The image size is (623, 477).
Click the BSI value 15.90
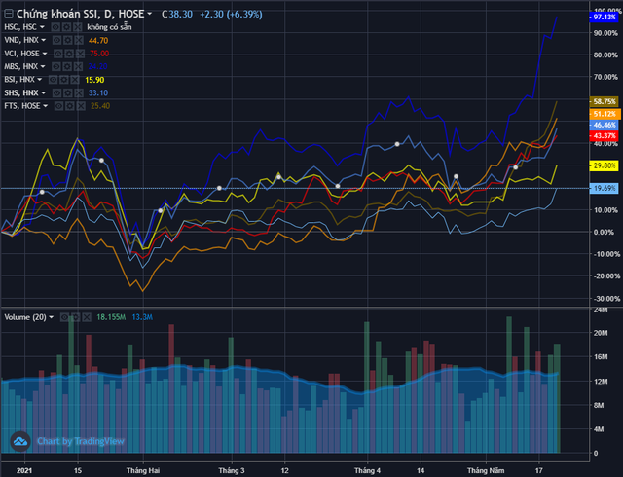(x=94, y=80)
